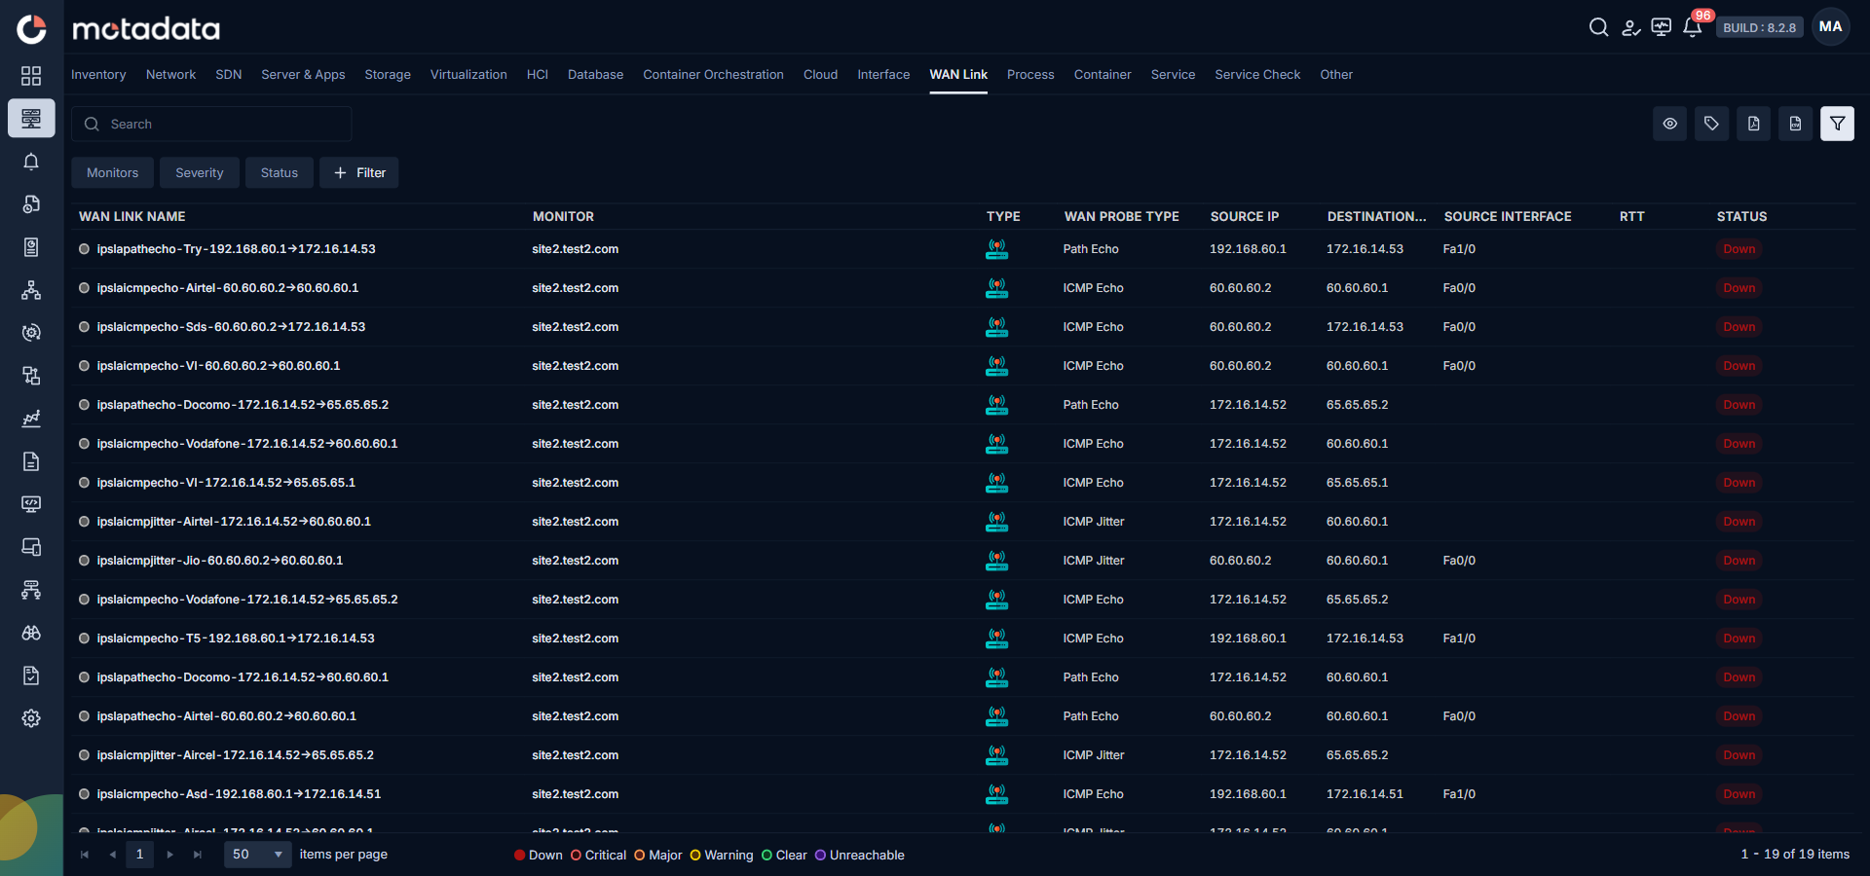Open the topology icon in left sidebar
Screen dimensions: 1870x876
(x=31, y=290)
